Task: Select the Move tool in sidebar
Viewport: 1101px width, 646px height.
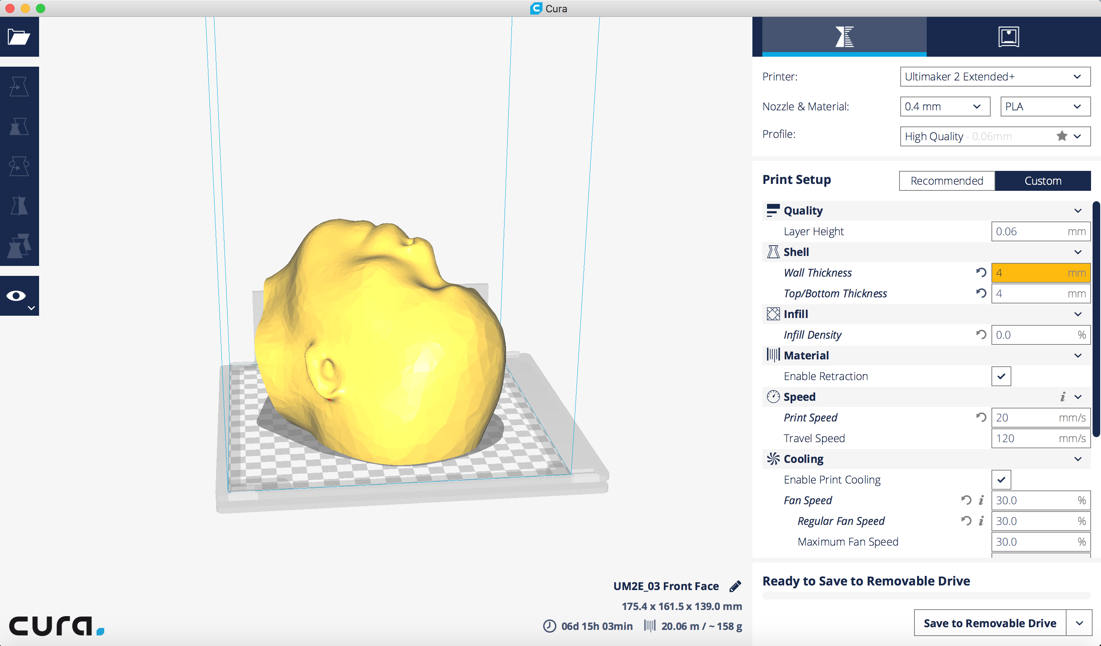Action: point(19,87)
